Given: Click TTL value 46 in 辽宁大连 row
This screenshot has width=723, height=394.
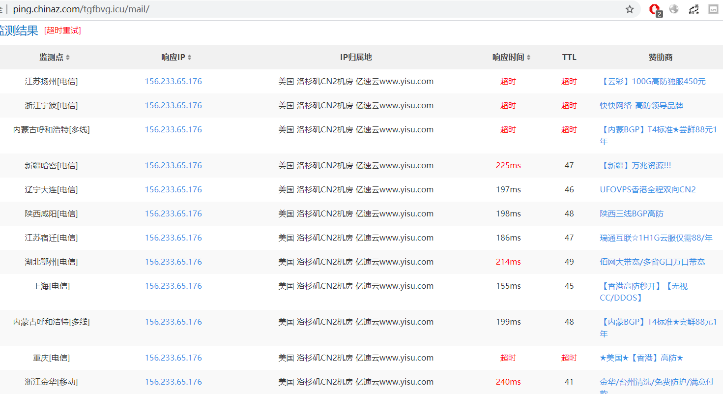Looking at the screenshot, I should [x=569, y=190].
